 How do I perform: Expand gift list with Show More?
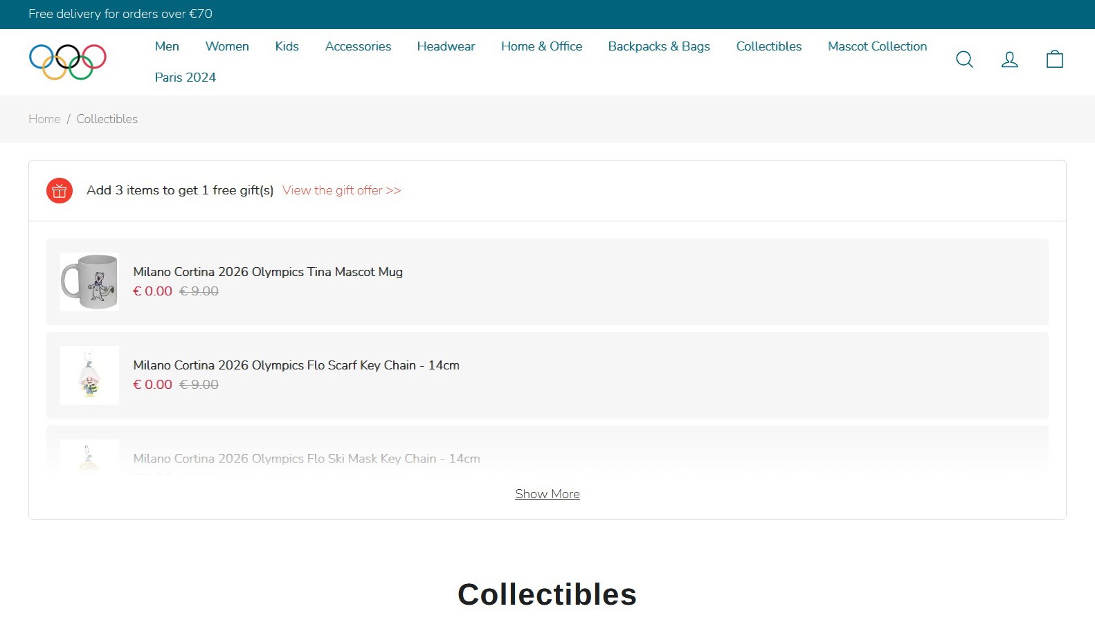[547, 494]
